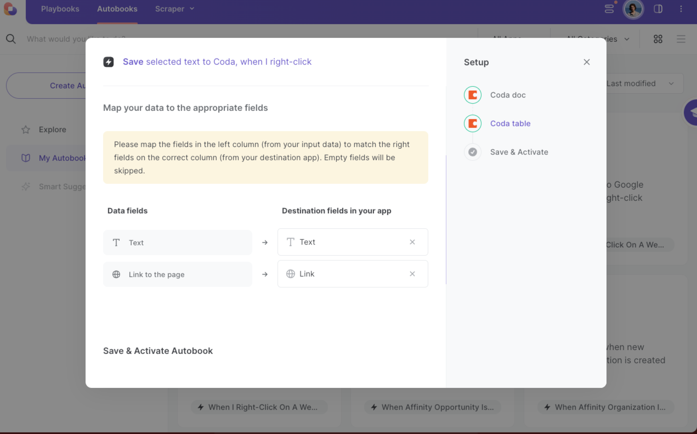
Task: Select the Link to the page data field
Action: click(x=178, y=274)
